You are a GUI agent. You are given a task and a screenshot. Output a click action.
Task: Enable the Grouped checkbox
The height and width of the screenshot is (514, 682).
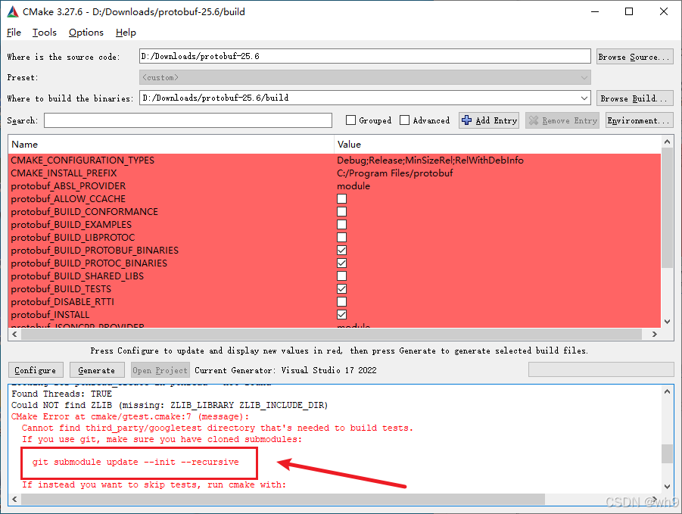351,120
